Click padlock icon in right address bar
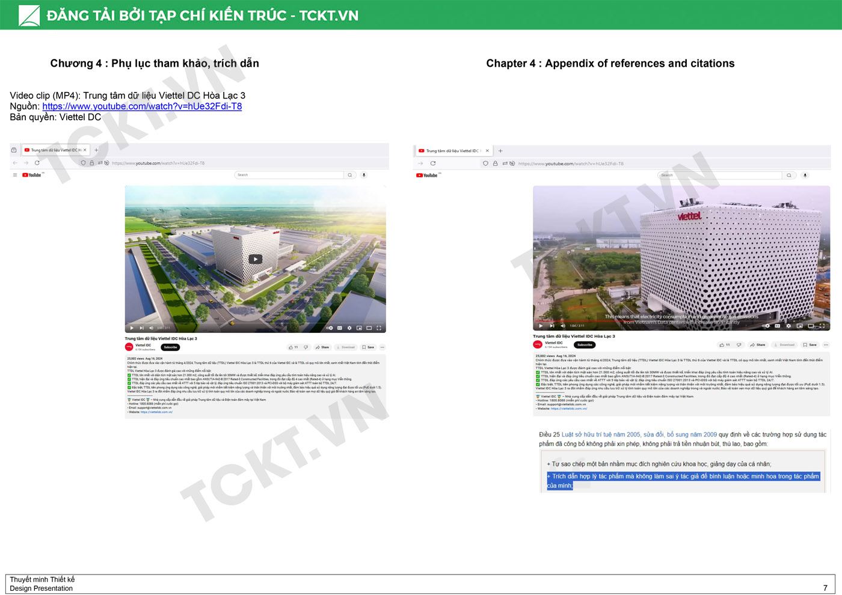The image size is (842, 595). (x=496, y=163)
